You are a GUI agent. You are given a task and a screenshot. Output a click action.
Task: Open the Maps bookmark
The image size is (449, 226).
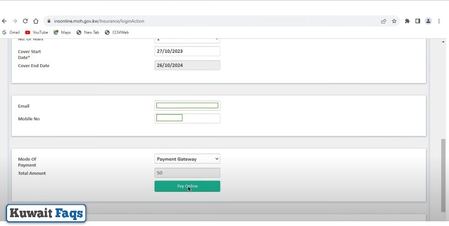(x=62, y=32)
